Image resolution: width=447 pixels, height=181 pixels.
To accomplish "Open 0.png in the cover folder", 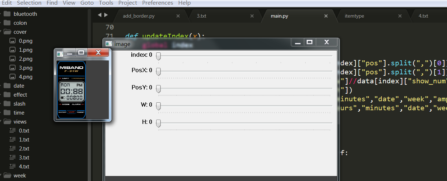I will click(x=26, y=41).
